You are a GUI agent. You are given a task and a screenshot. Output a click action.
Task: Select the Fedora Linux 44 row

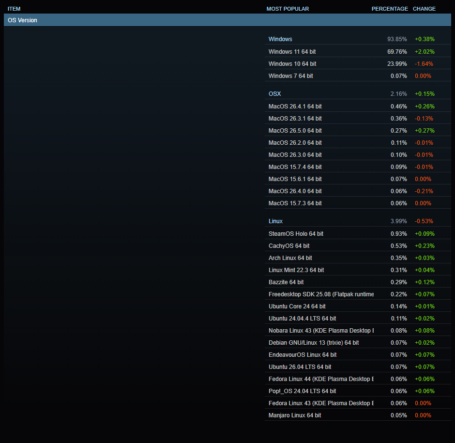point(358,379)
